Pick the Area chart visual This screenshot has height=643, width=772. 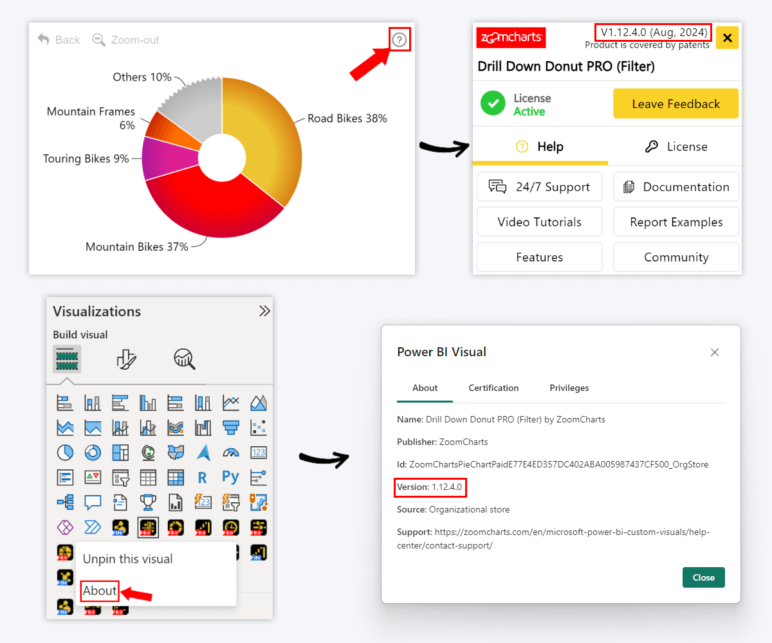(259, 403)
